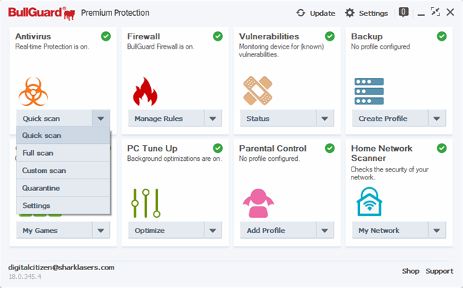Click the Update refresh icon

click(301, 13)
